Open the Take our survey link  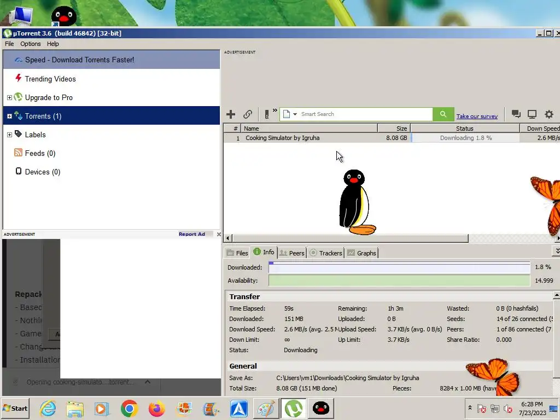coord(477,116)
